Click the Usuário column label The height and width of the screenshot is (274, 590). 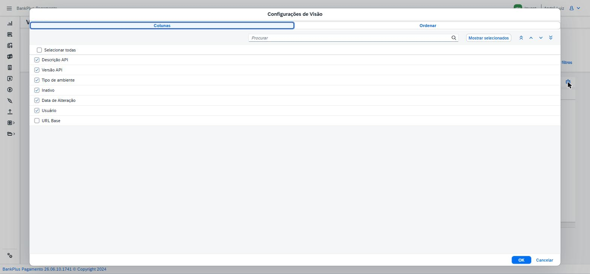click(x=49, y=111)
